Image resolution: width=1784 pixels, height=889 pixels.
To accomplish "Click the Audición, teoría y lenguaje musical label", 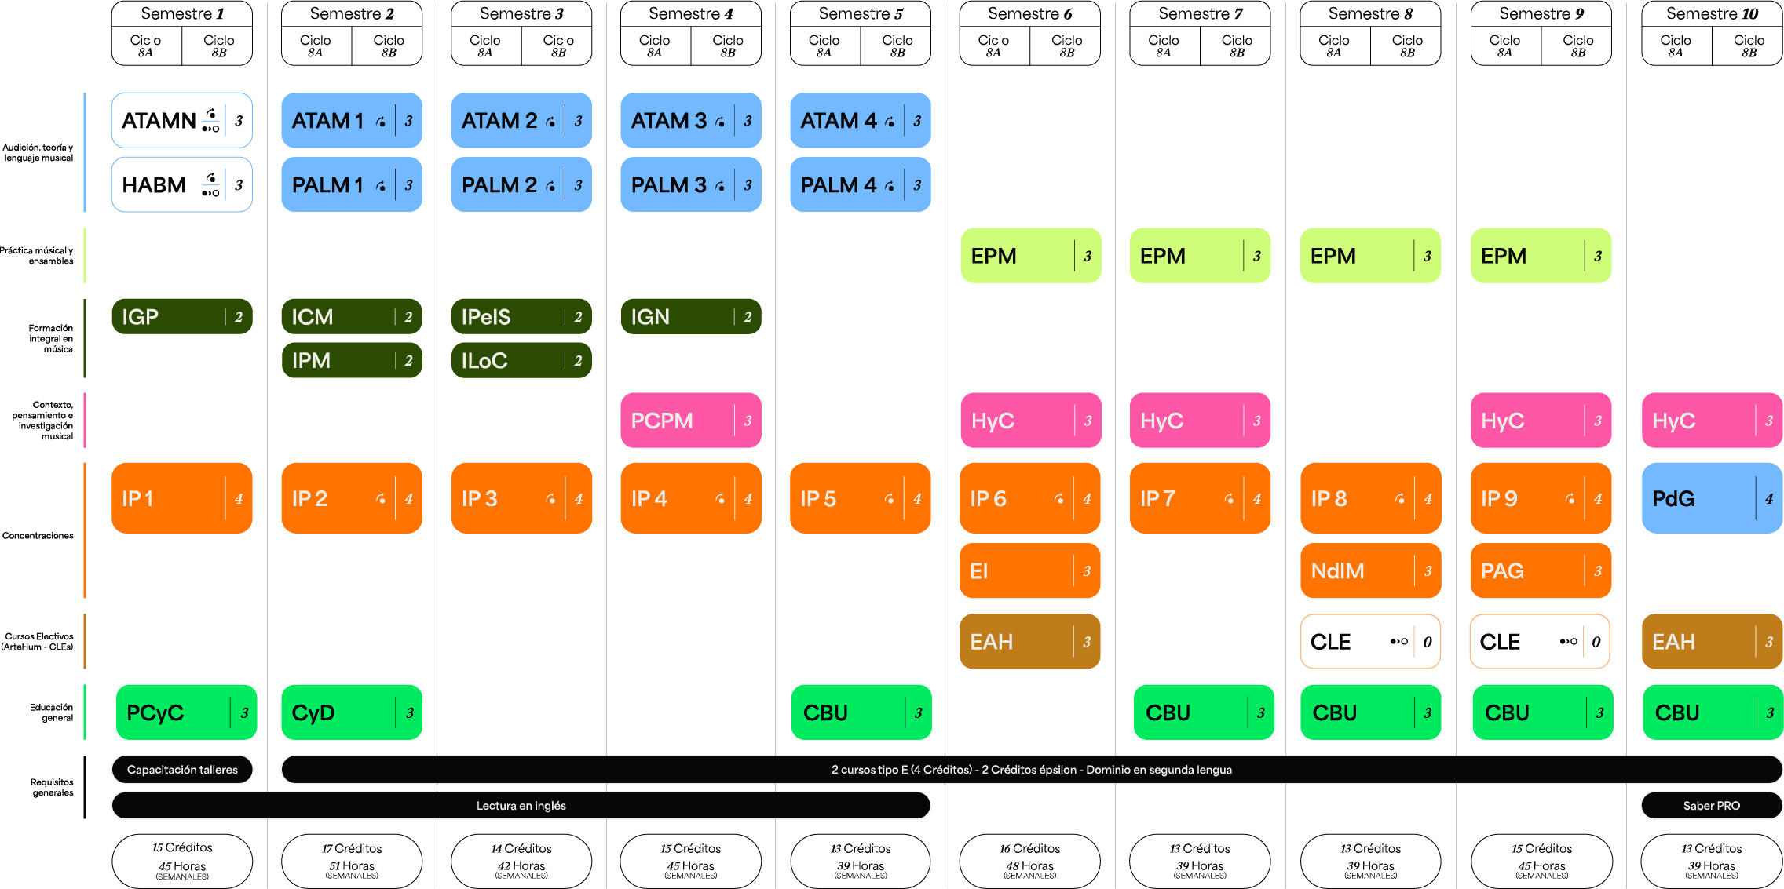I will tap(38, 153).
